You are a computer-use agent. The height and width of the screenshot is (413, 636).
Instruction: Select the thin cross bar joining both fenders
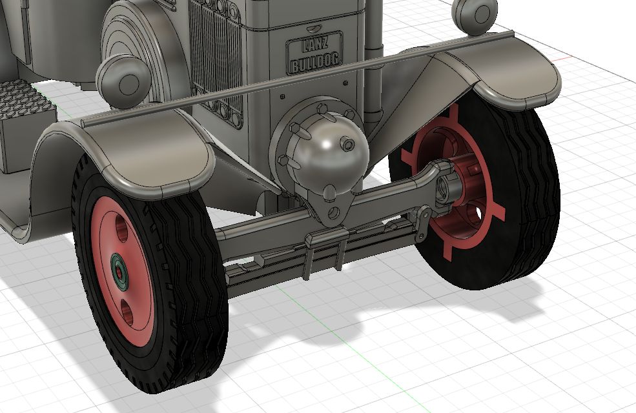297,78
